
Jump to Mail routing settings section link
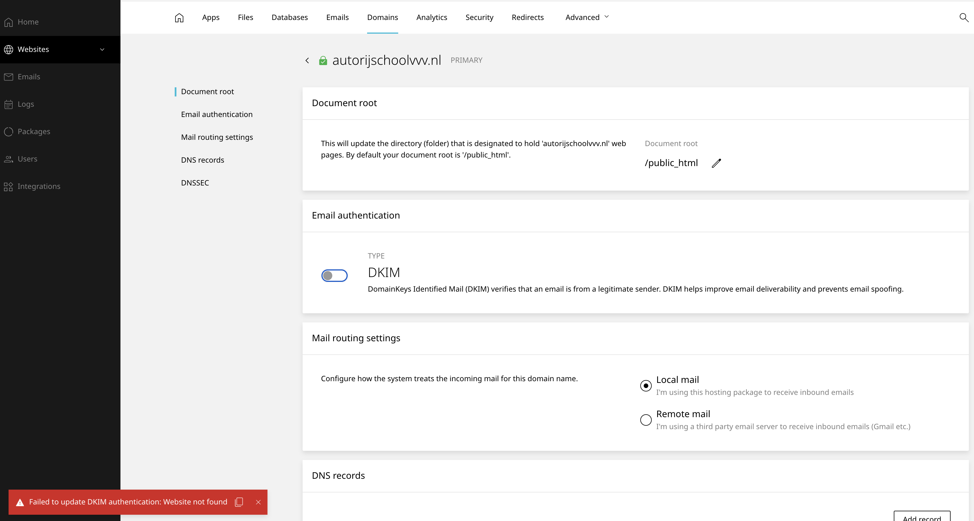[x=217, y=138]
